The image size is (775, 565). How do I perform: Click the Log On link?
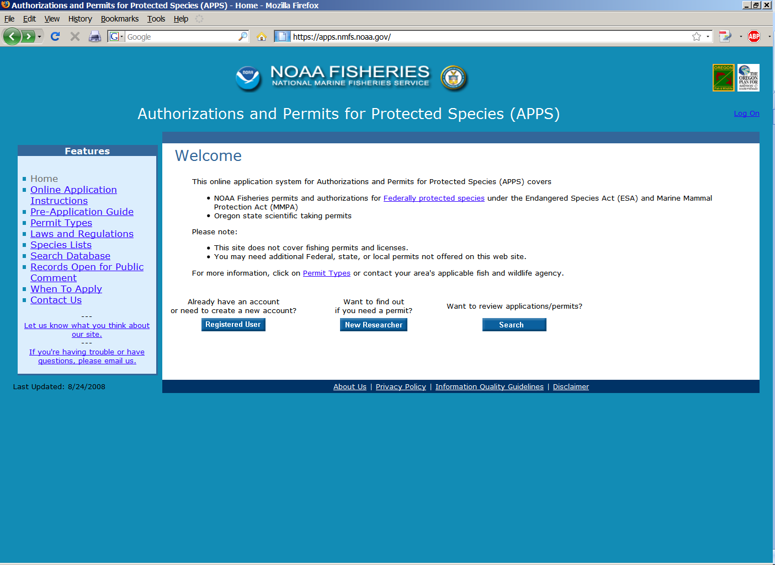746,114
